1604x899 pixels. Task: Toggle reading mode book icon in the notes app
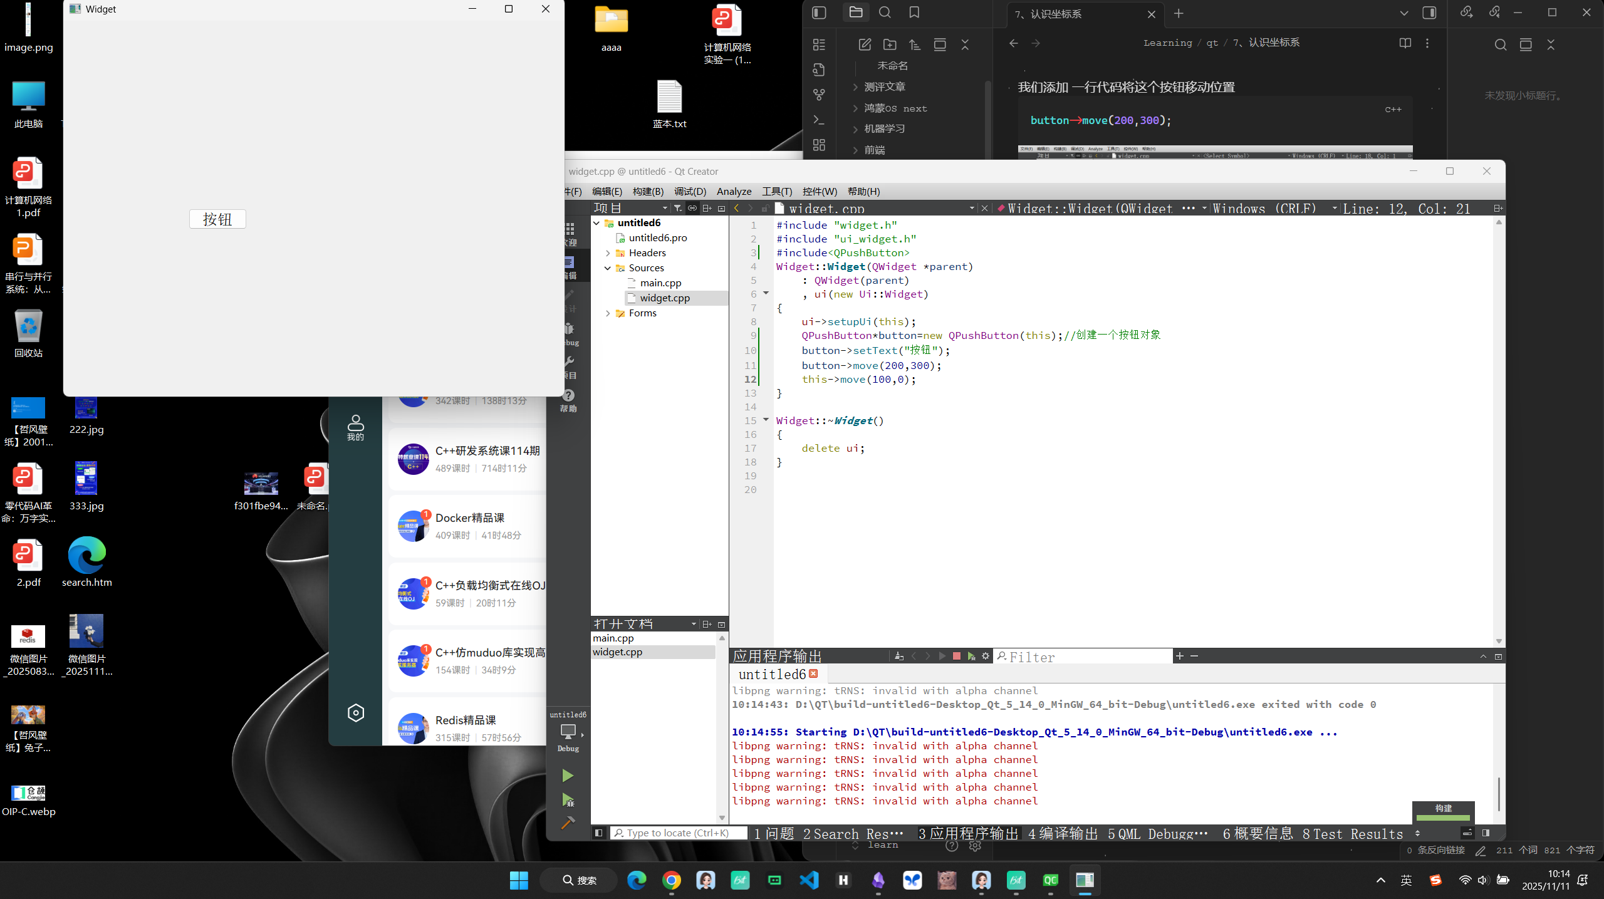(1405, 43)
